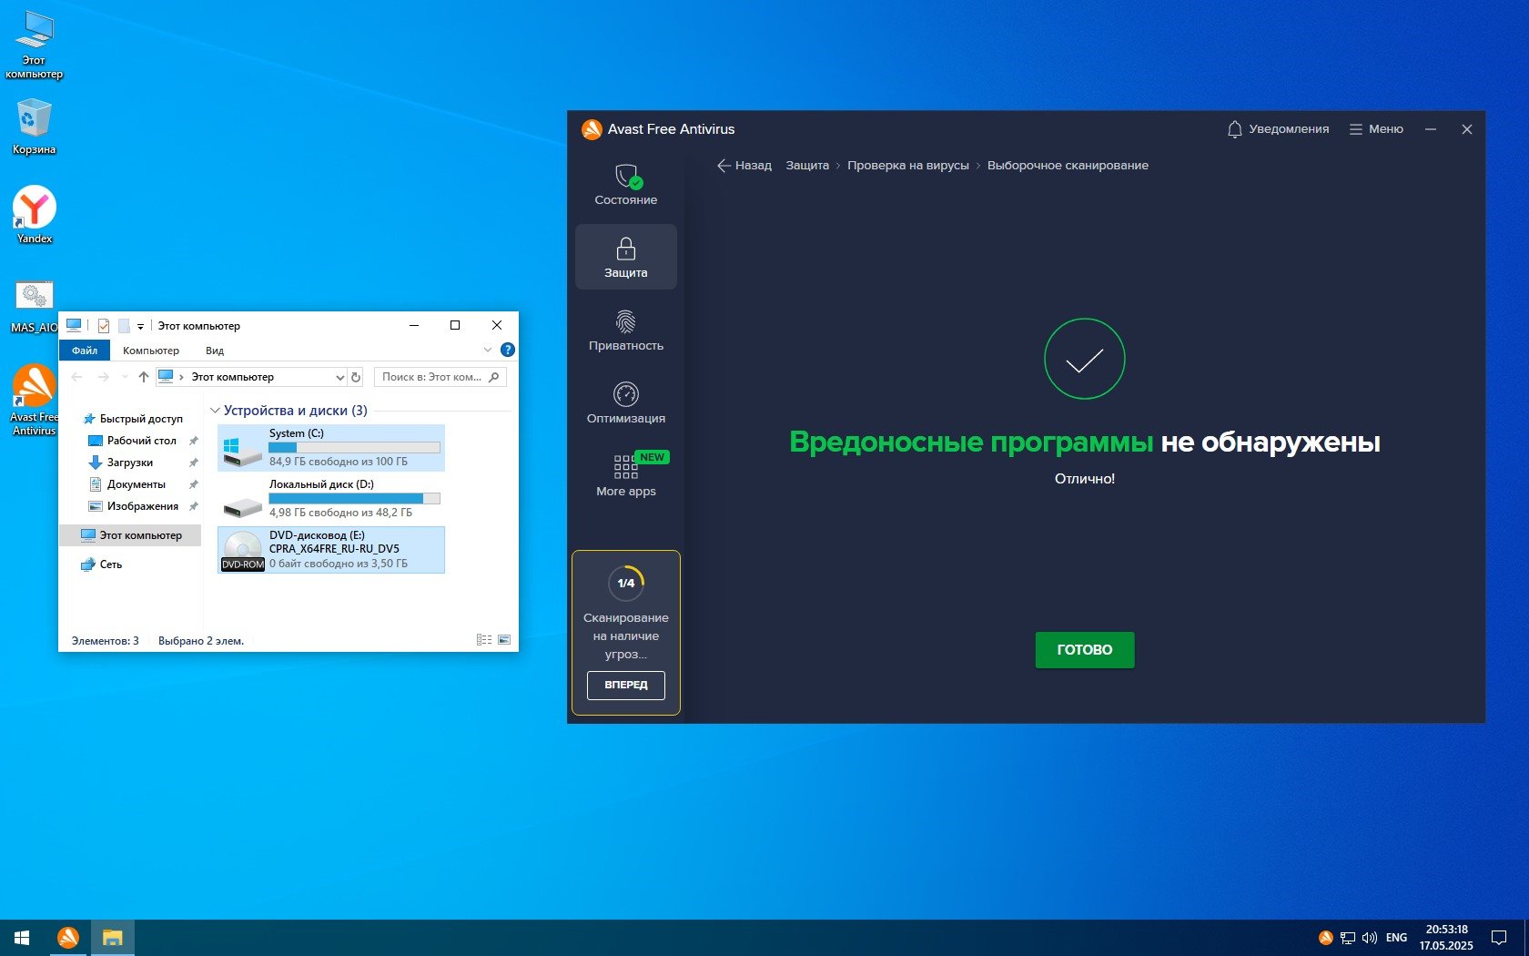
Task: Switch Explorer to details view
Action: (x=484, y=640)
